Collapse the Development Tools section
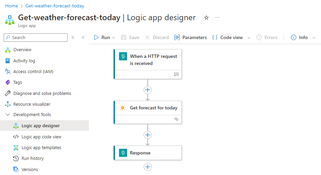Viewport: 321px width, 175px height. (8, 115)
